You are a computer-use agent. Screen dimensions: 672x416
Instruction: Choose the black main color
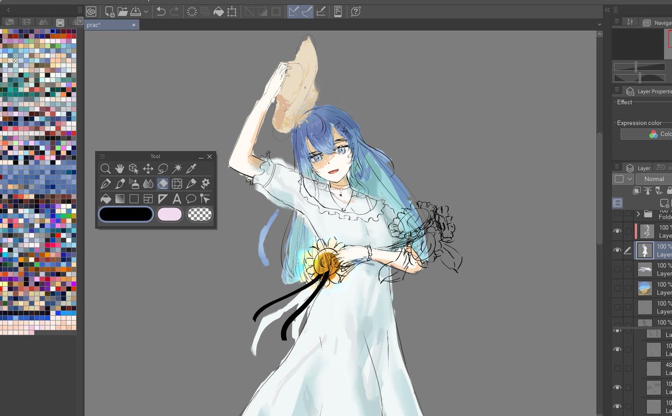point(126,214)
